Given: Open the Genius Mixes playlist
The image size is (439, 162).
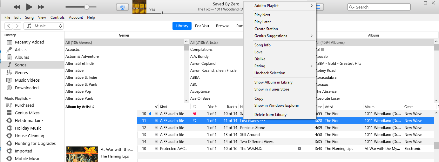Looking at the screenshot, I should click(27, 113).
